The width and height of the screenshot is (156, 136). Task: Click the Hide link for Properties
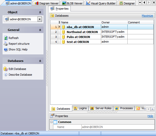pos(150,116)
